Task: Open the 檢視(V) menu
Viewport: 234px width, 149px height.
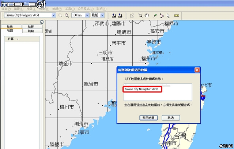Action: tap(57, 9)
